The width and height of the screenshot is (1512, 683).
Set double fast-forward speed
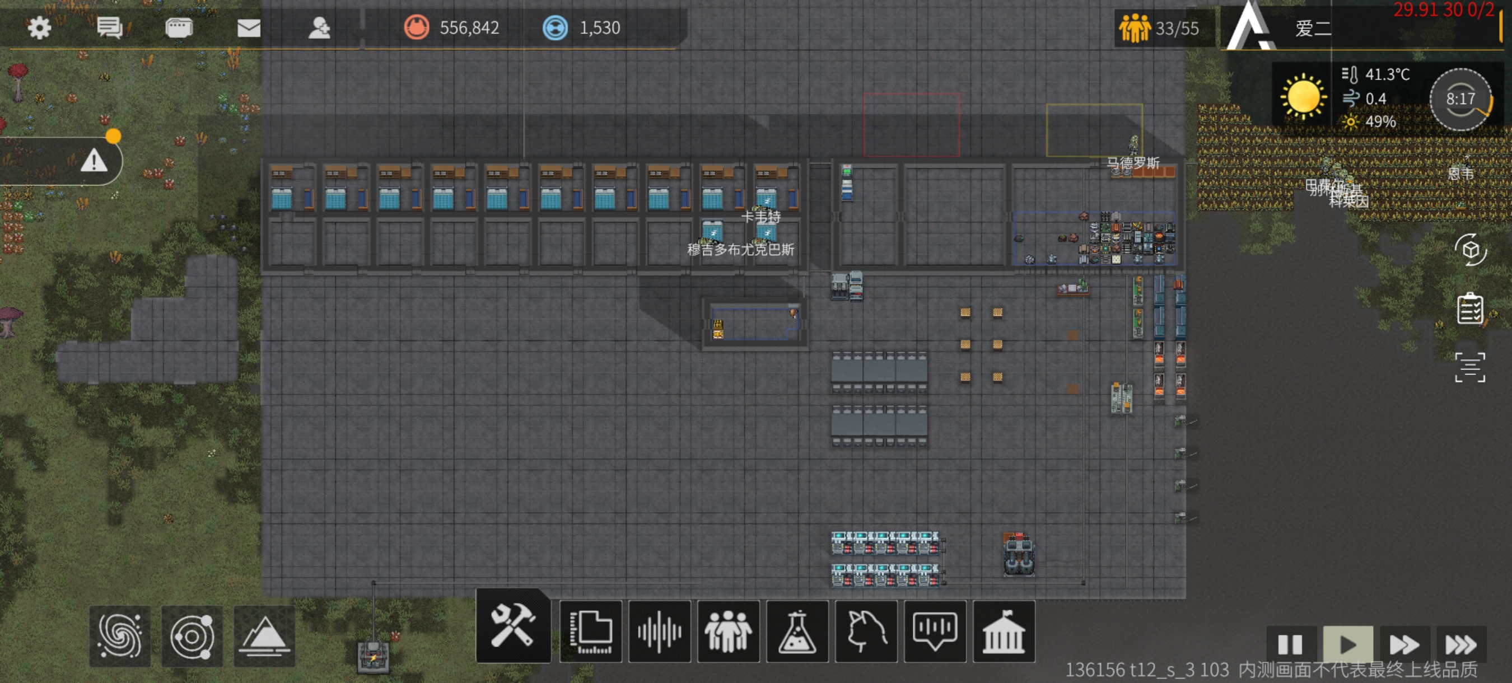coord(1404,644)
